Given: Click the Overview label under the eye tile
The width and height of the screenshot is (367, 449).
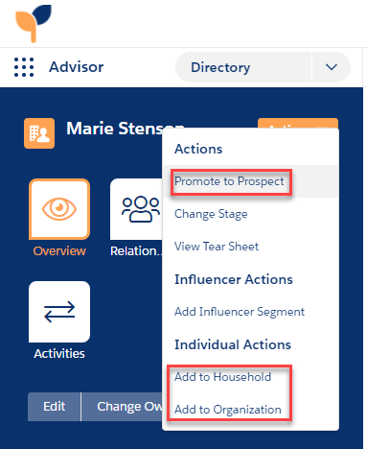Looking at the screenshot, I should (59, 251).
